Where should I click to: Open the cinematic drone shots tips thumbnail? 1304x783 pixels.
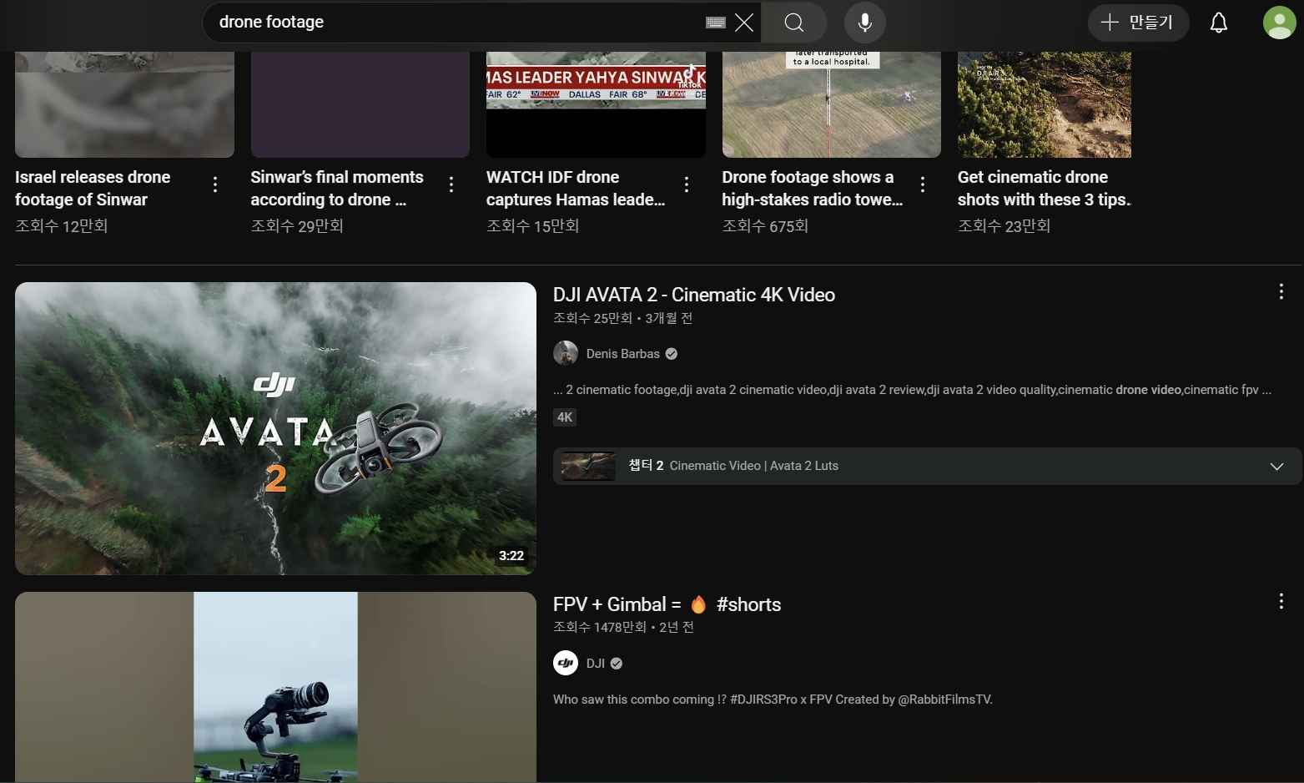pyautogui.click(x=1045, y=104)
